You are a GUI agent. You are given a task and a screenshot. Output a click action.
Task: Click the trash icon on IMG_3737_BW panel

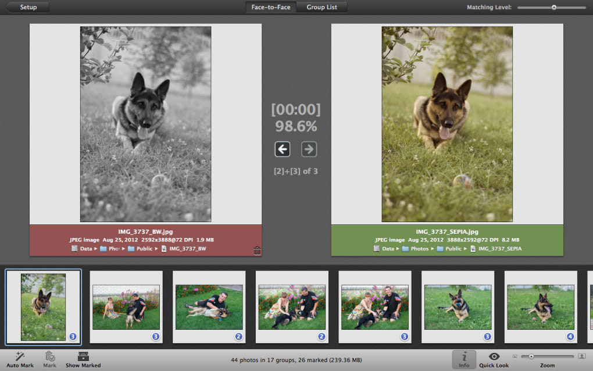tap(257, 251)
